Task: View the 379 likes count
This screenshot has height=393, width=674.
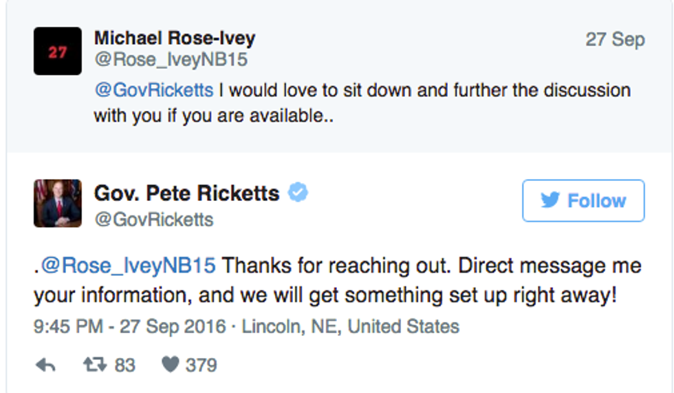Action: (x=201, y=365)
